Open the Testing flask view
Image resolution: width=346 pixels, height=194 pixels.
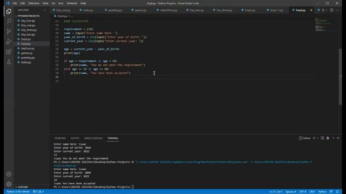[x=9, y=62]
